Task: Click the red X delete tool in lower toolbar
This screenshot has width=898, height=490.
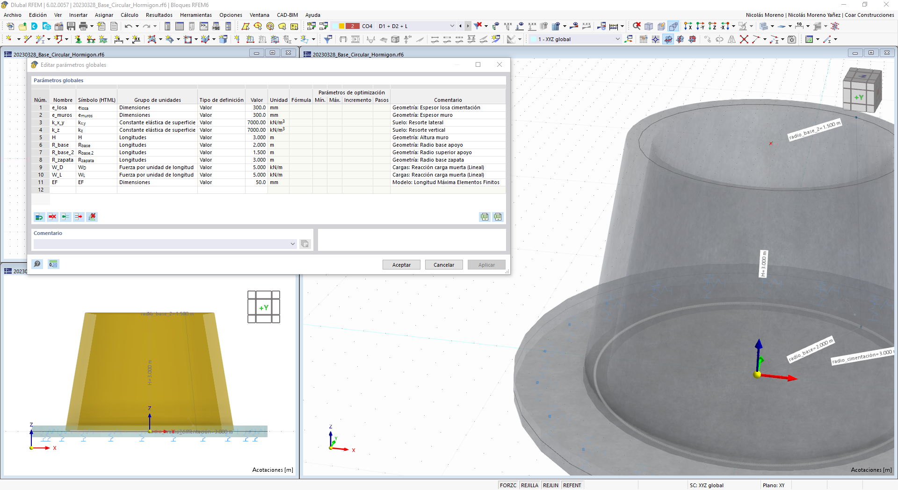Action: (744, 39)
